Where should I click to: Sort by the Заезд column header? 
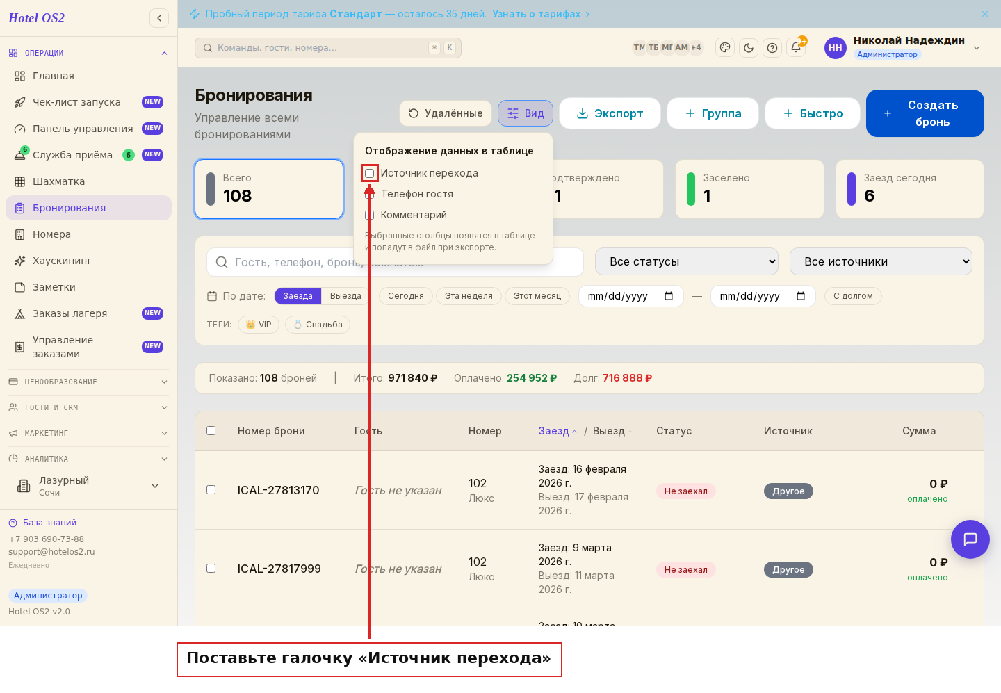pos(558,431)
